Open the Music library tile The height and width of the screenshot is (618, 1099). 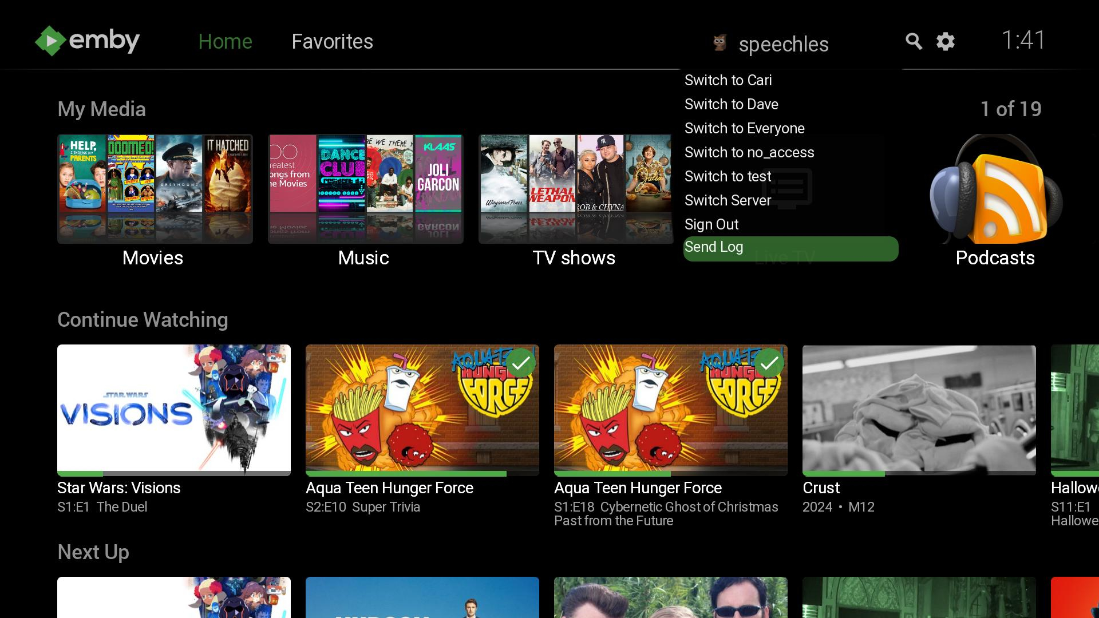(365, 189)
